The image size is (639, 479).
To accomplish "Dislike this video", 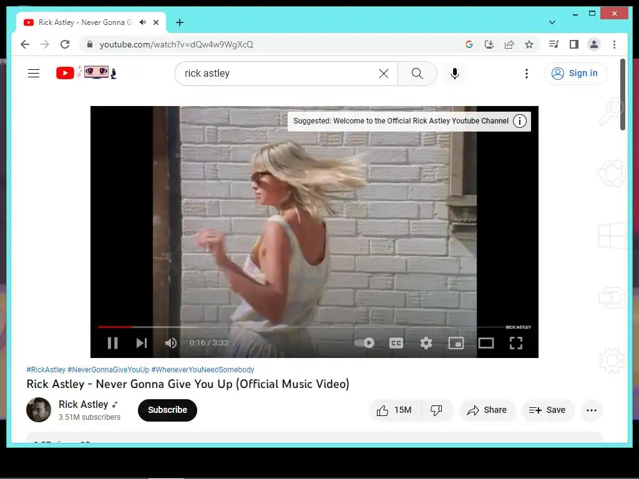I will pyautogui.click(x=437, y=410).
